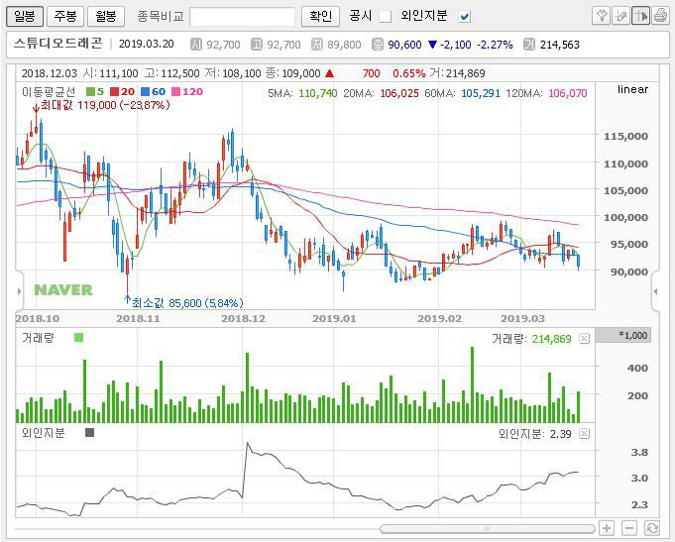Image resolution: width=675 pixels, height=542 pixels.
Task: Print the chart with the printer icon
Action: (x=660, y=17)
